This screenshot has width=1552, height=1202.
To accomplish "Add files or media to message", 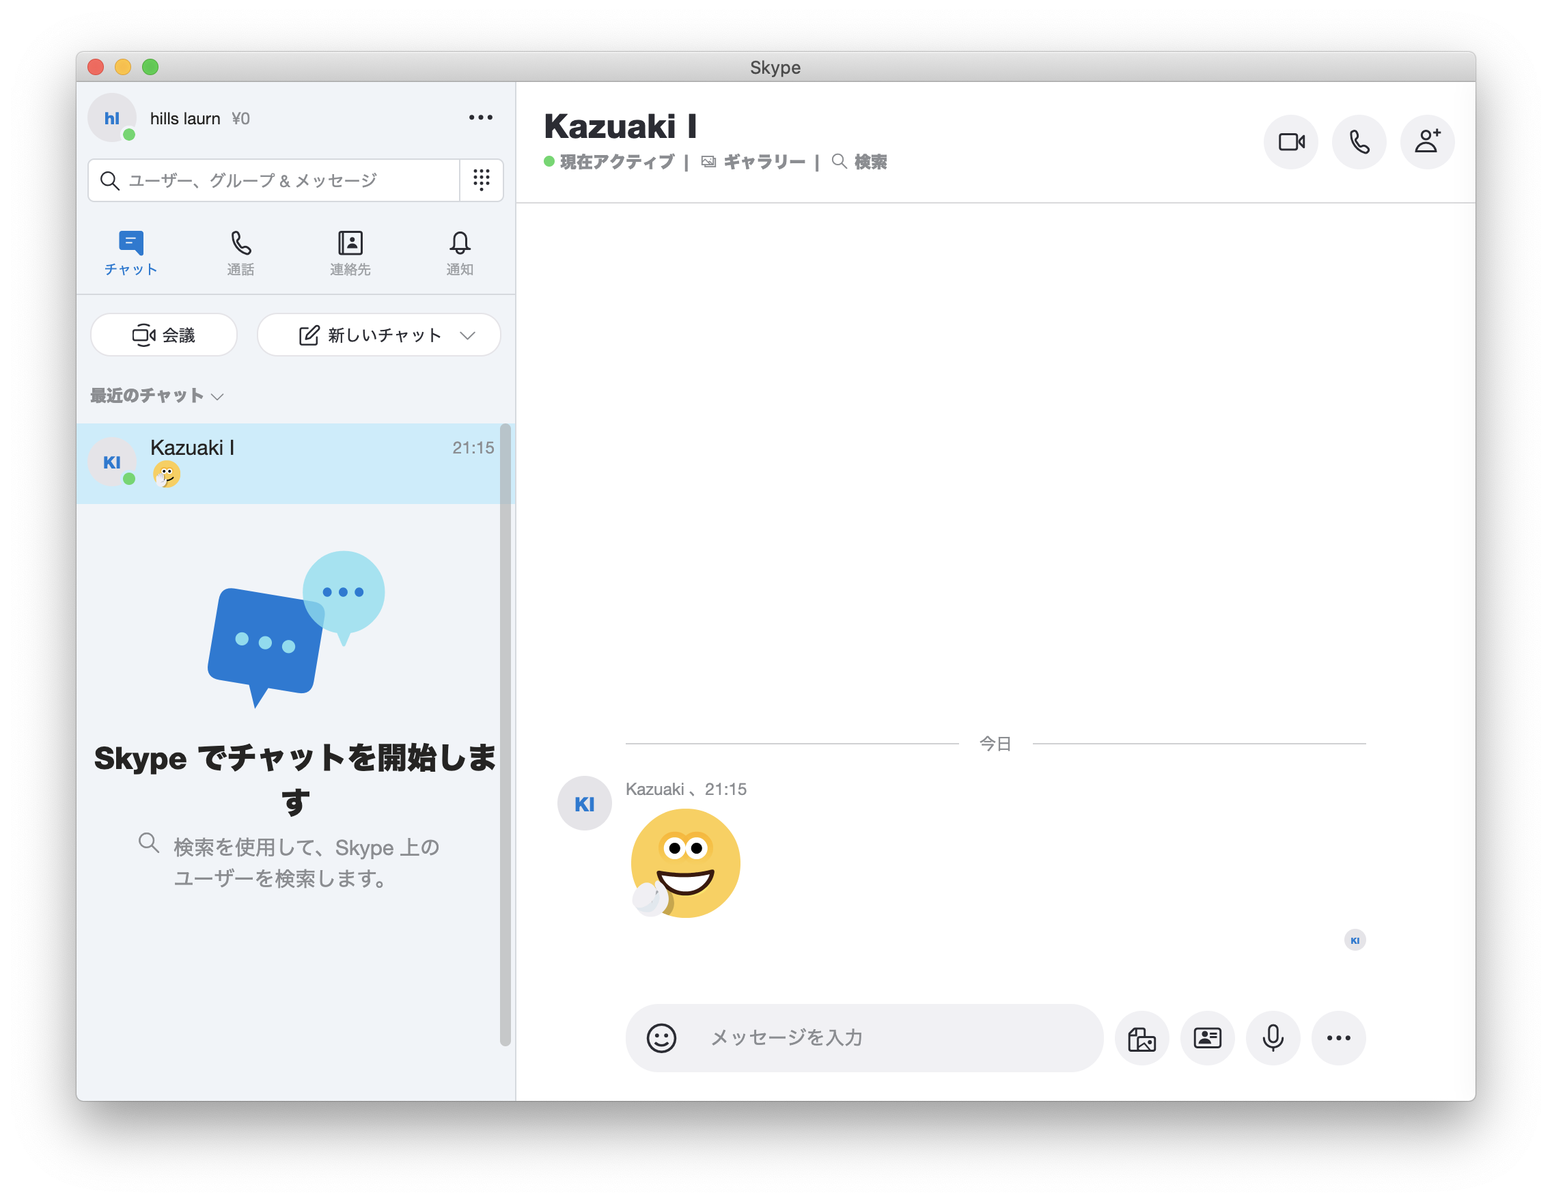I will [x=1141, y=1037].
